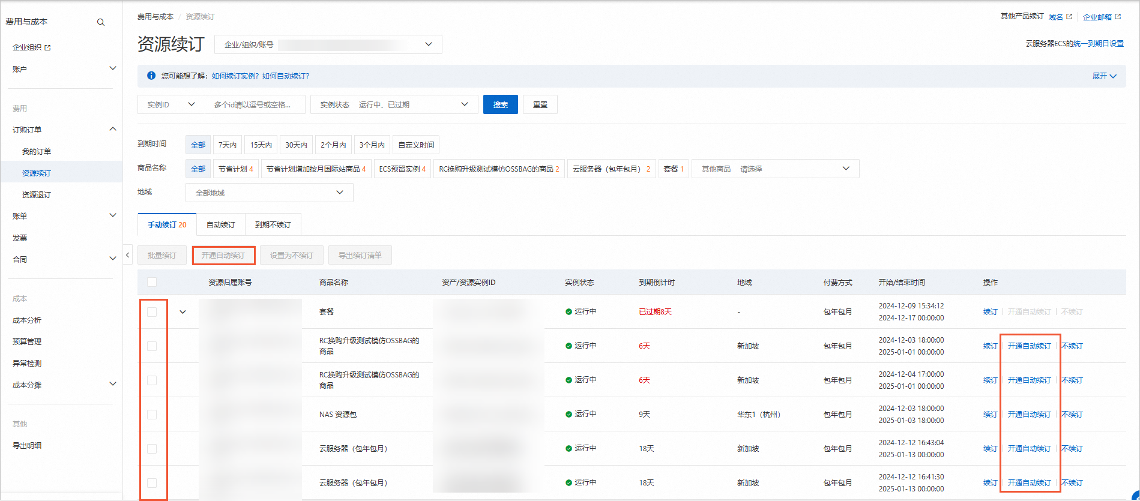Image resolution: width=1140 pixels, height=501 pixels.
Task: Check the NAS 资源包 row checkbox
Action: tap(152, 415)
